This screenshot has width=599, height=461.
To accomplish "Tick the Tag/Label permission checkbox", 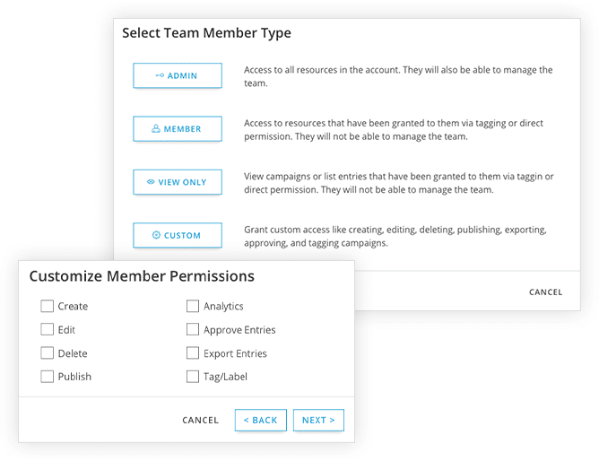I will [193, 377].
